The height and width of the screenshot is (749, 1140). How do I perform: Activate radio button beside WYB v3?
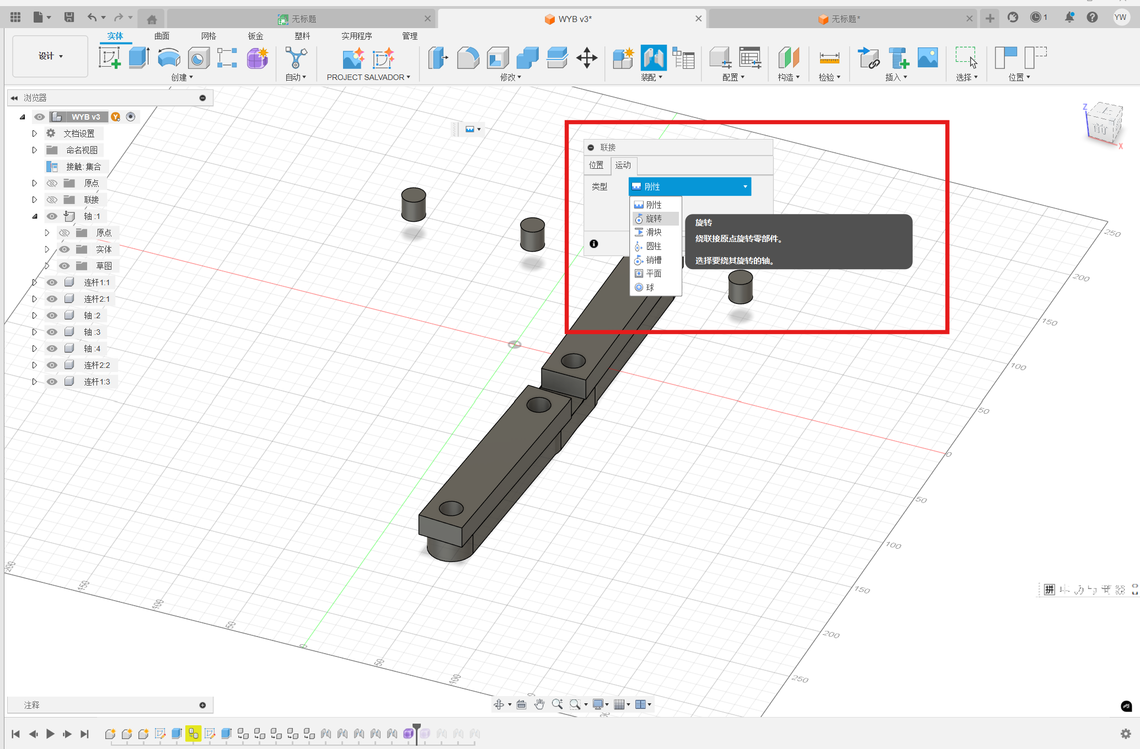click(131, 117)
